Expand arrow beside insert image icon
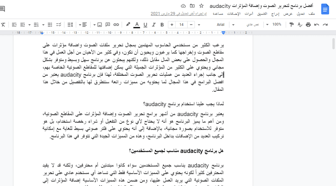Viewport: 336px width, 186px height. (94, 25)
